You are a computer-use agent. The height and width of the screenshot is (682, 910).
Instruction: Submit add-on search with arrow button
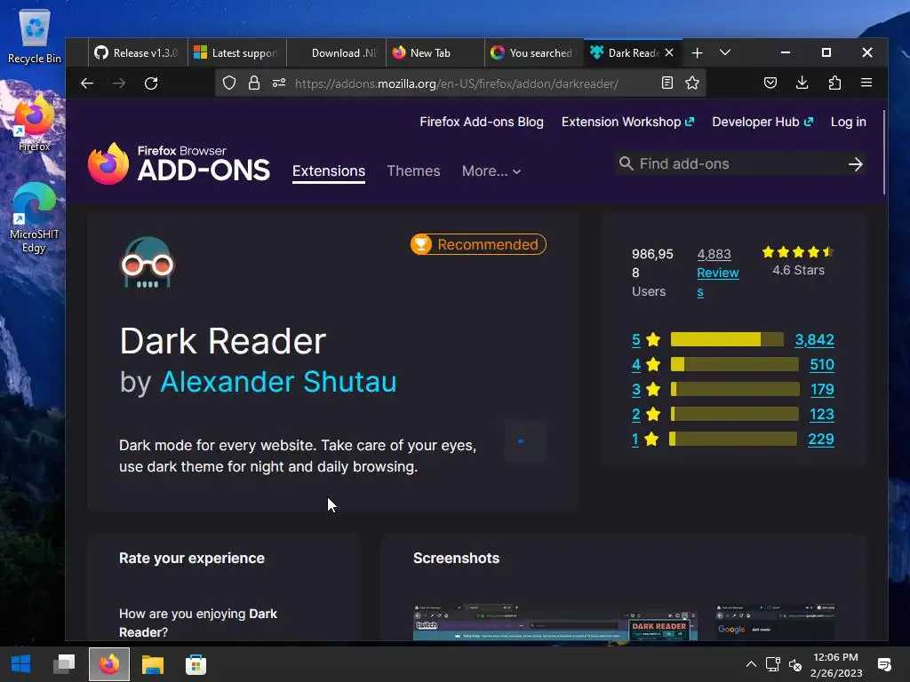coord(856,164)
